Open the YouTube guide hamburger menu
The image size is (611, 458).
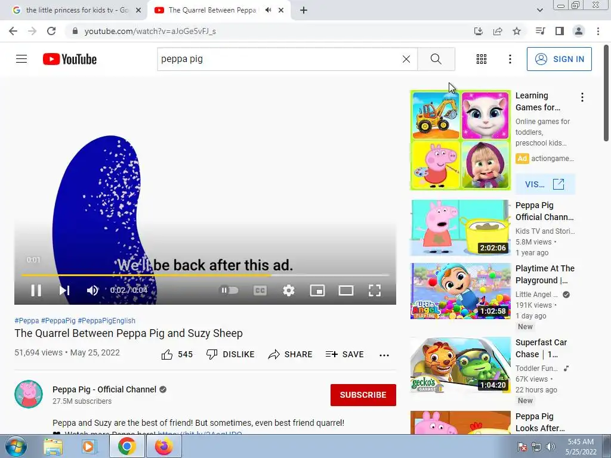[x=21, y=59]
